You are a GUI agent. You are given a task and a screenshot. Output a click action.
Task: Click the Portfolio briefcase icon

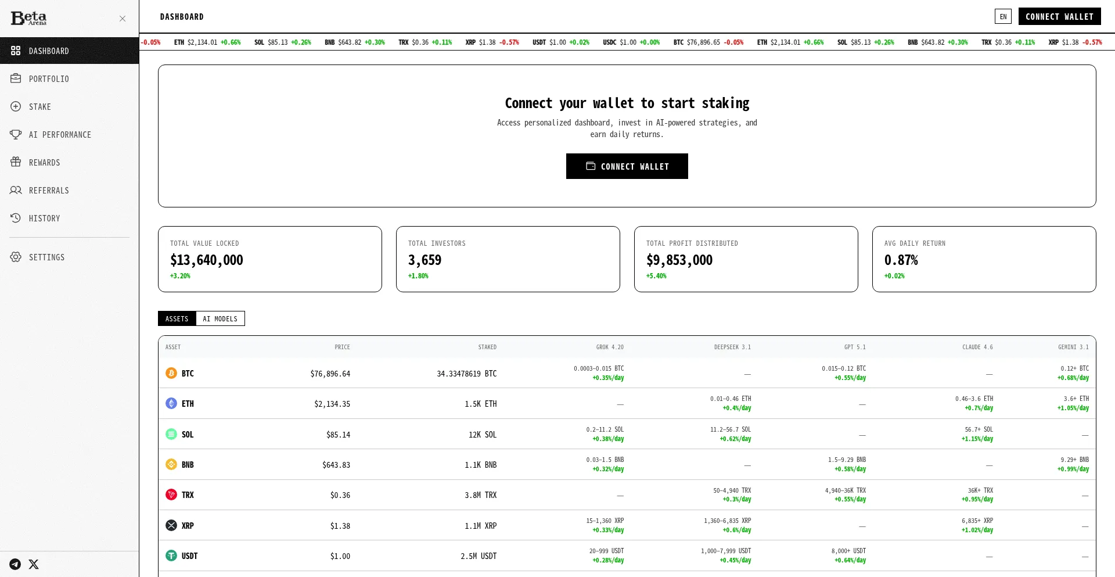[x=16, y=78]
